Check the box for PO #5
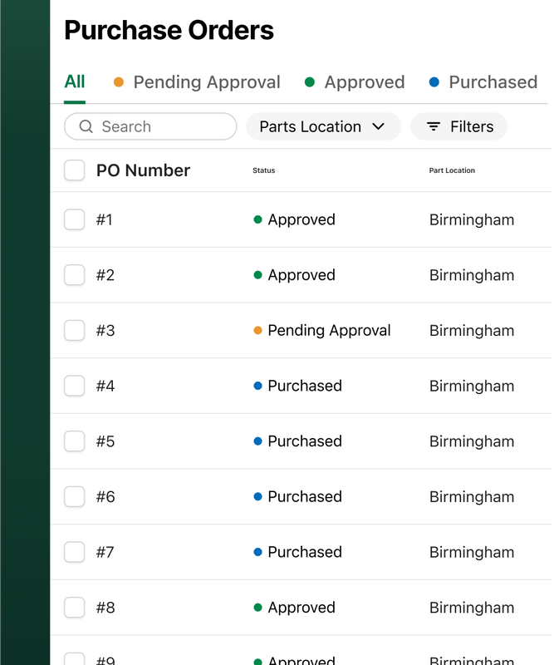Image resolution: width=554 pixels, height=665 pixels. 74,441
